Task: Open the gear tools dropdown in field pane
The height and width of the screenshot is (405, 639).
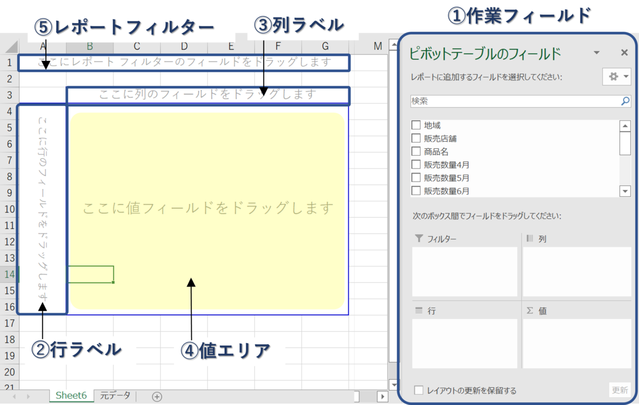Action: 617,76
